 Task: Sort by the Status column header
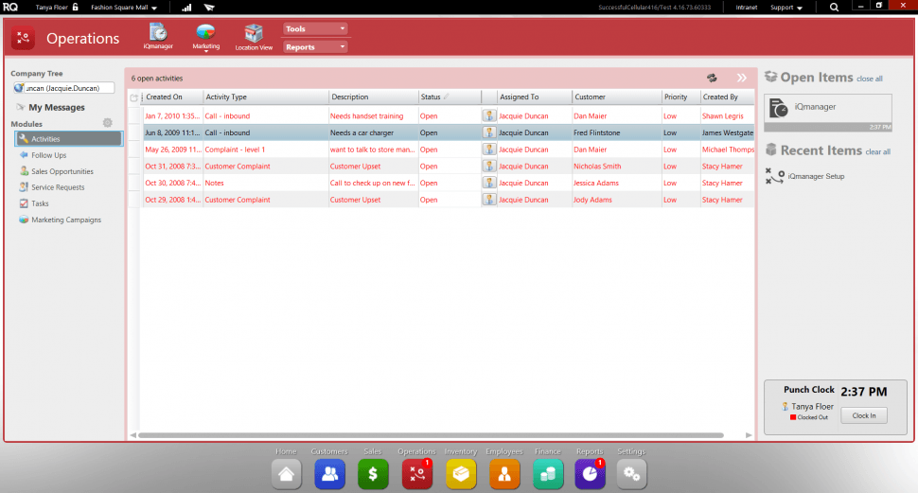(450, 97)
